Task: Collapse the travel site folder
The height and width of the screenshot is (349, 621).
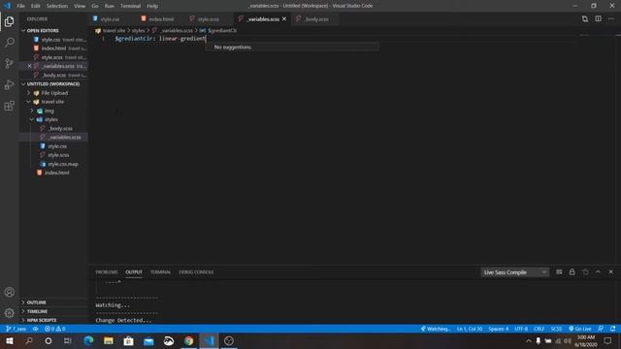Action: tap(52, 102)
